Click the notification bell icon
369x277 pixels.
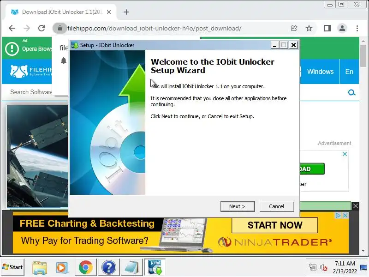[64, 60]
